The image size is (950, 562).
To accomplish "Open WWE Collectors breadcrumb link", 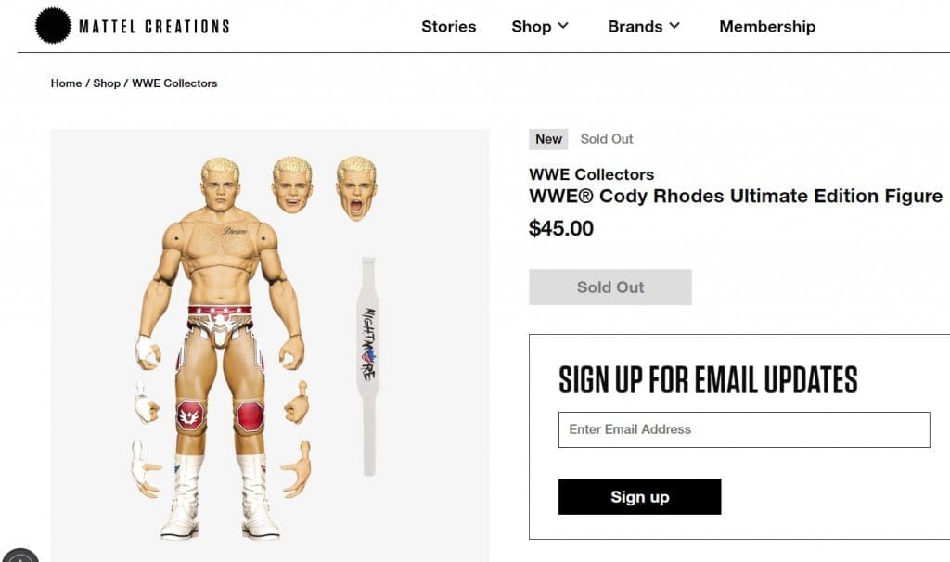I will (x=174, y=83).
